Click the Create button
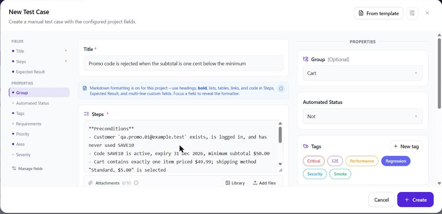This screenshot has width=442, height=214. click(x=415, y=200)
